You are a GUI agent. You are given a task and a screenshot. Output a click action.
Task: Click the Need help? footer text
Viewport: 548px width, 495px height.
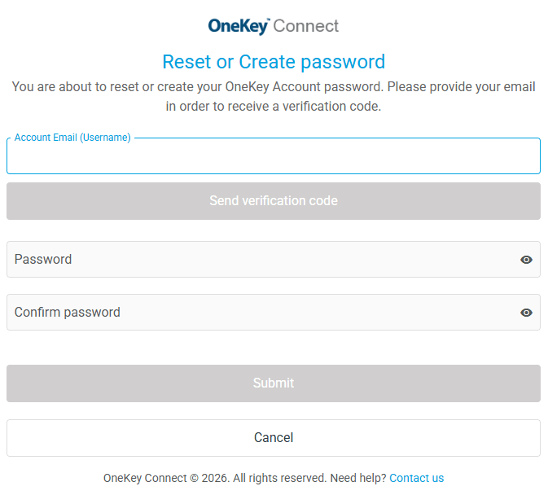[x=357, y=478]
